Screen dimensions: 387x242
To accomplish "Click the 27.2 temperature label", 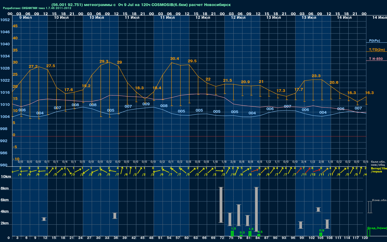I will [x=33, y=67].
